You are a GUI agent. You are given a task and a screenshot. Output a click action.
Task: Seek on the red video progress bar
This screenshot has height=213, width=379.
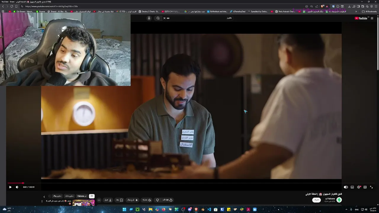tap(189, 183)
